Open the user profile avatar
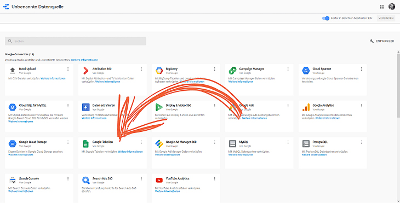Screen dimensions: 400x203 tap(392, 7)
